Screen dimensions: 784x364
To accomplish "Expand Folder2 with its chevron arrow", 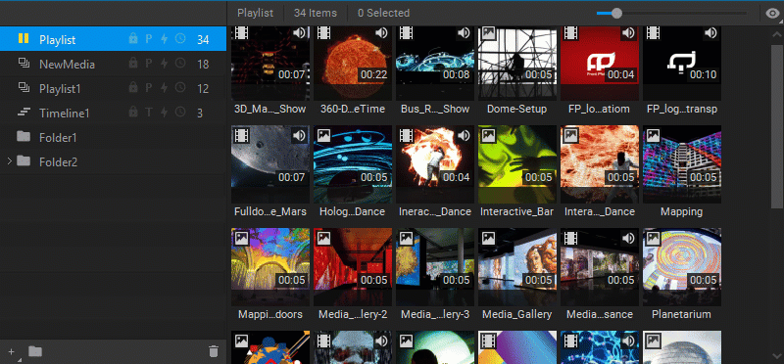I will click(x=9, y=160).
